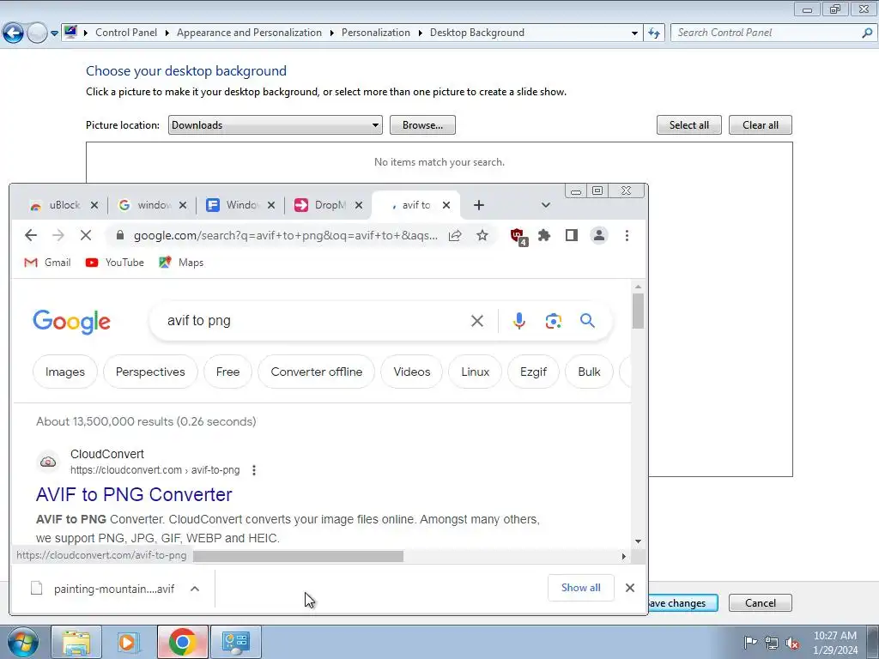Click Chrome forward arrow button

click(58, 235)
